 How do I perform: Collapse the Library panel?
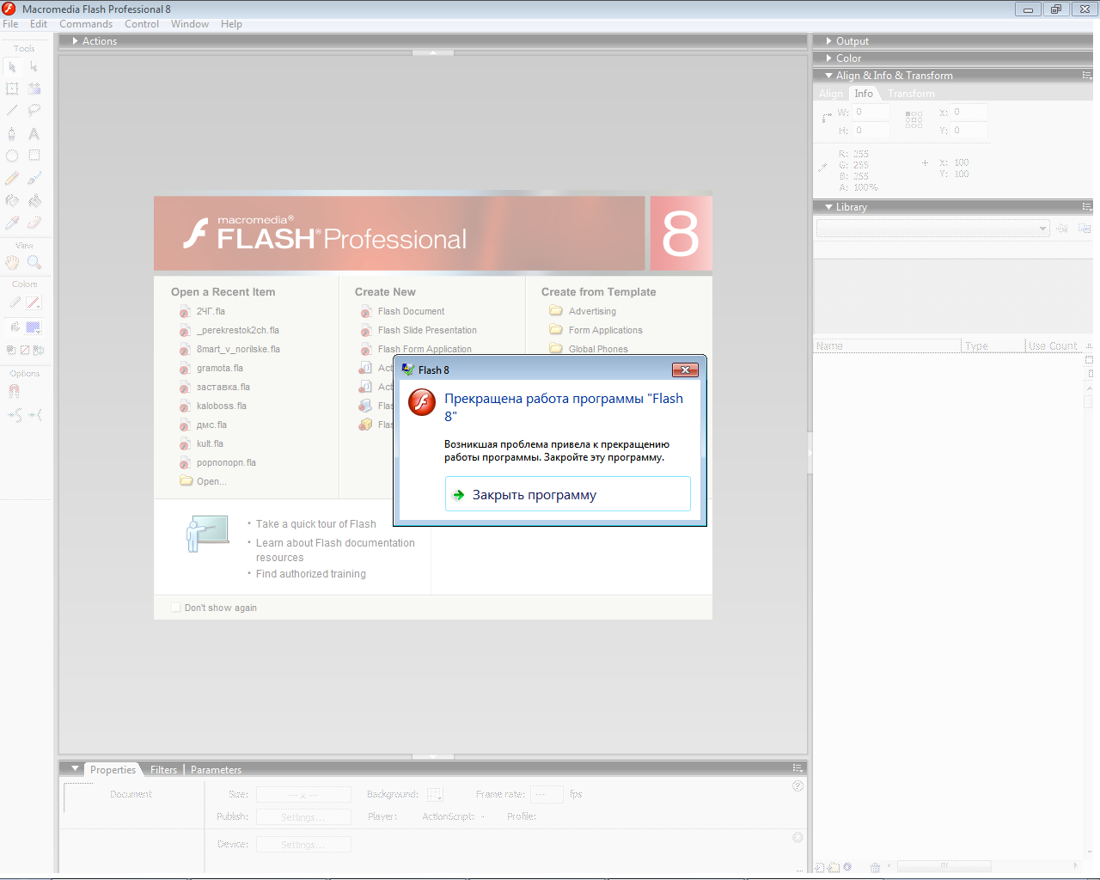click(x=828, y=207)
